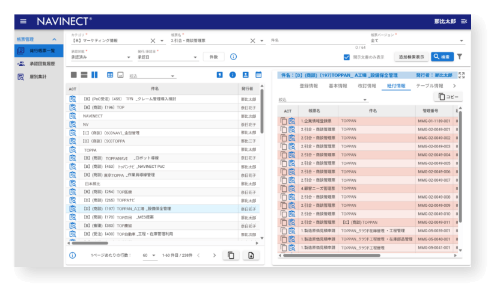Copy icon for 1.企業情報登録票 row
Screen dimensions: 500x296
(284, 121)
